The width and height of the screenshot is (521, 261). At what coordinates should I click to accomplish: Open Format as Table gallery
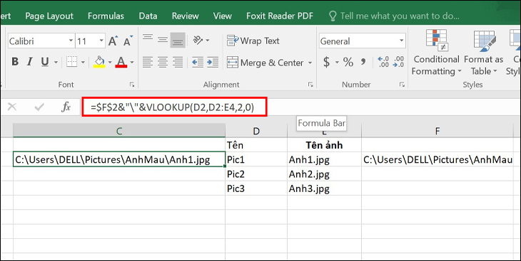[x=484, y=53]
